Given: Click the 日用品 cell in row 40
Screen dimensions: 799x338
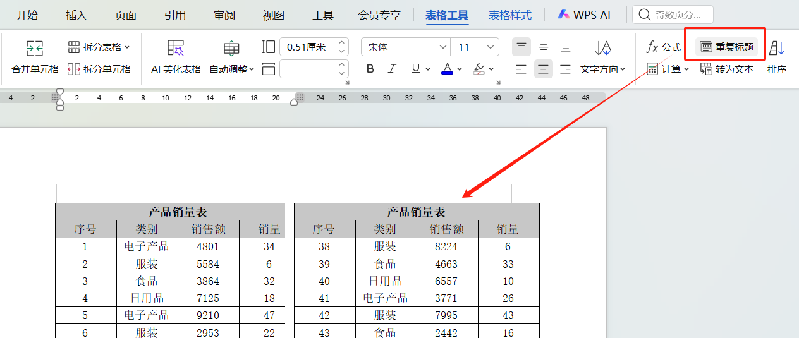Looking at the screenshot, I should 386,281.
